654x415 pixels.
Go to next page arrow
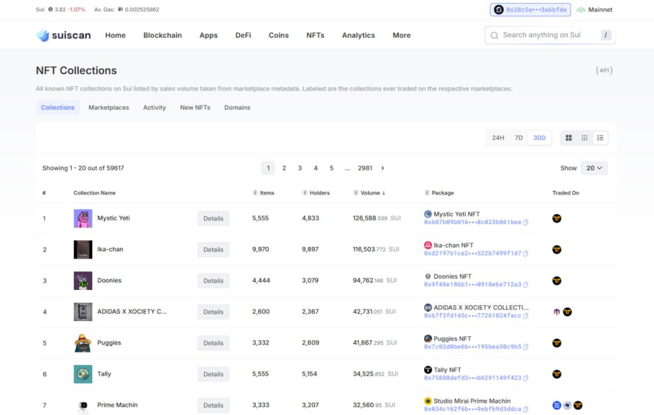(x=383, y=168)
